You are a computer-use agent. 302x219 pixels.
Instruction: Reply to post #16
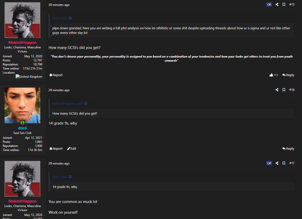pyautogui.click(x=288, y=149)
